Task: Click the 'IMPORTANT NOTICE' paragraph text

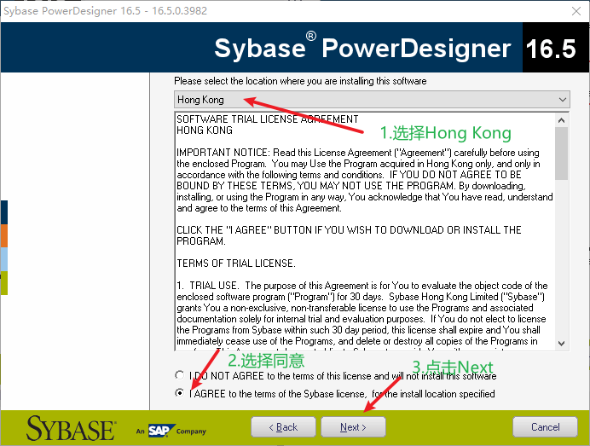Action: pyautogui.click(x=365, y=180)
